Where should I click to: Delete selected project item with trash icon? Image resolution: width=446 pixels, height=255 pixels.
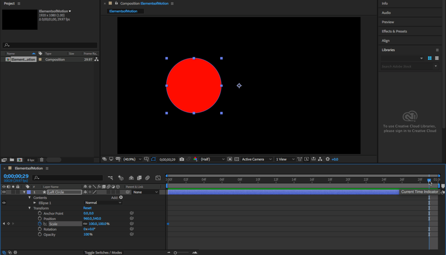[x=42, y=160]
